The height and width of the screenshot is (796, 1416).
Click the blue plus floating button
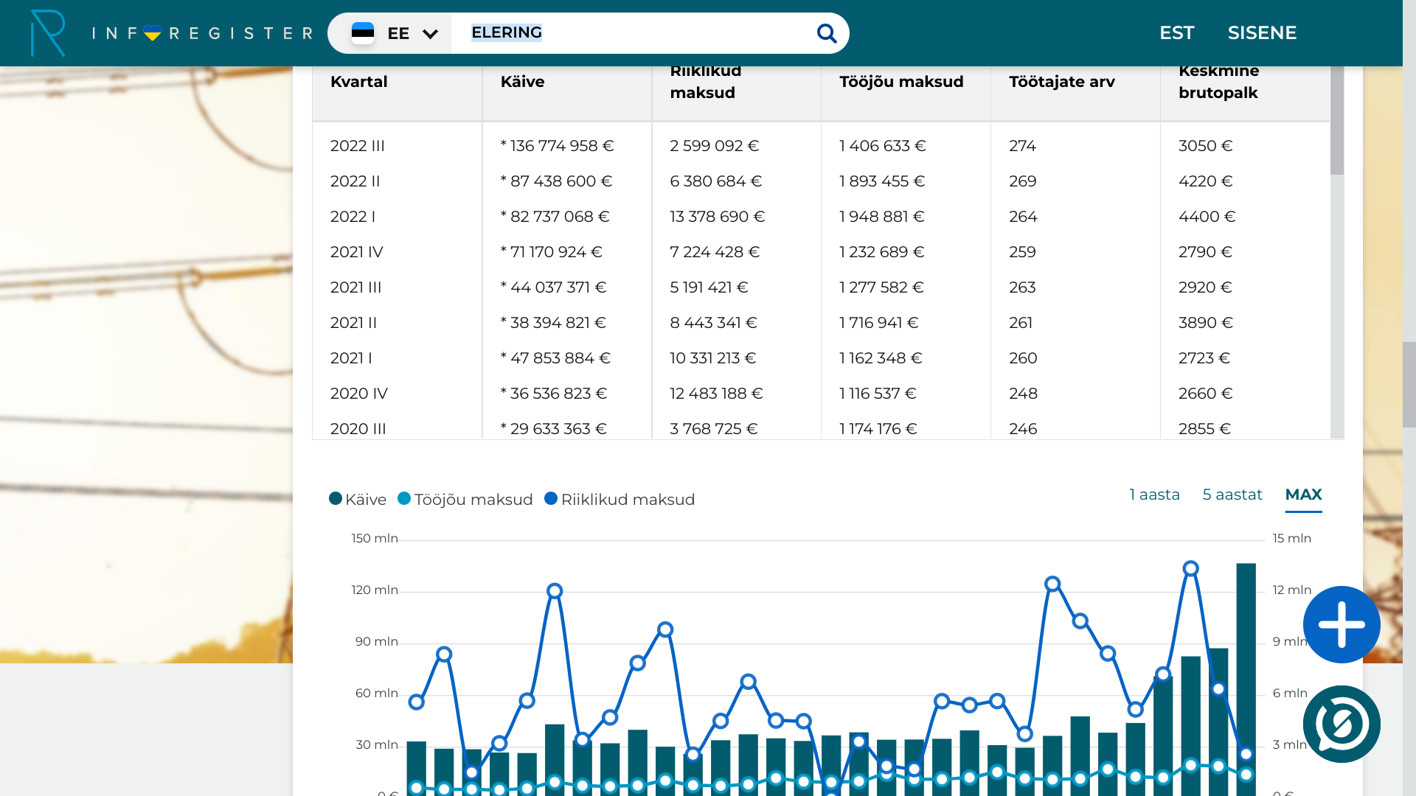(1341, 624)
